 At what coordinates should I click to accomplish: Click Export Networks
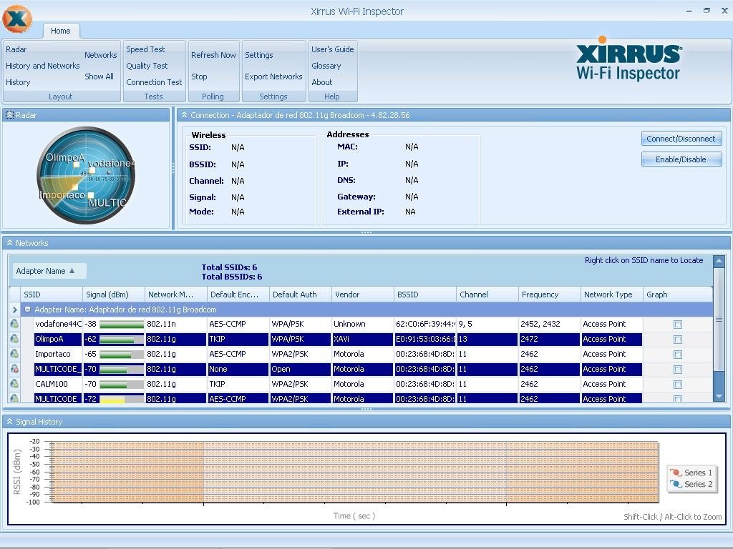pos(273,76)
